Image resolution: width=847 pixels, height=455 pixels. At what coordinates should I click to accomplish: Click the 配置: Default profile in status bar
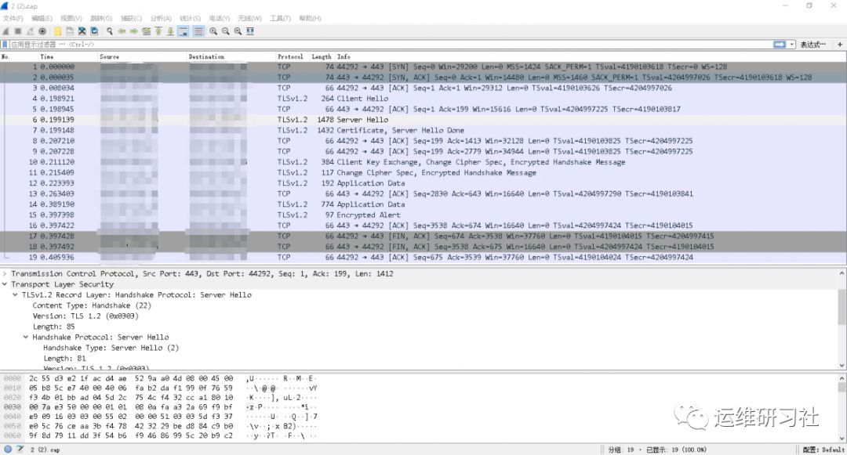click(823, 449)
